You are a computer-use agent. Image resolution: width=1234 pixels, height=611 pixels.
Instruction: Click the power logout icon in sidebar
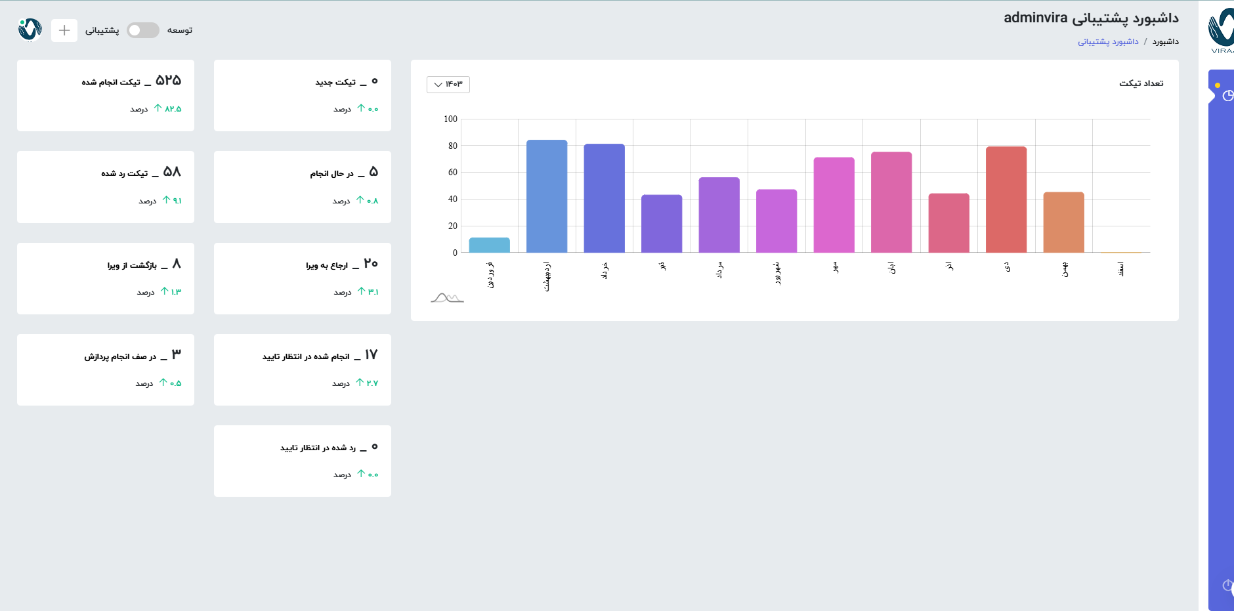pos(1227,585)
